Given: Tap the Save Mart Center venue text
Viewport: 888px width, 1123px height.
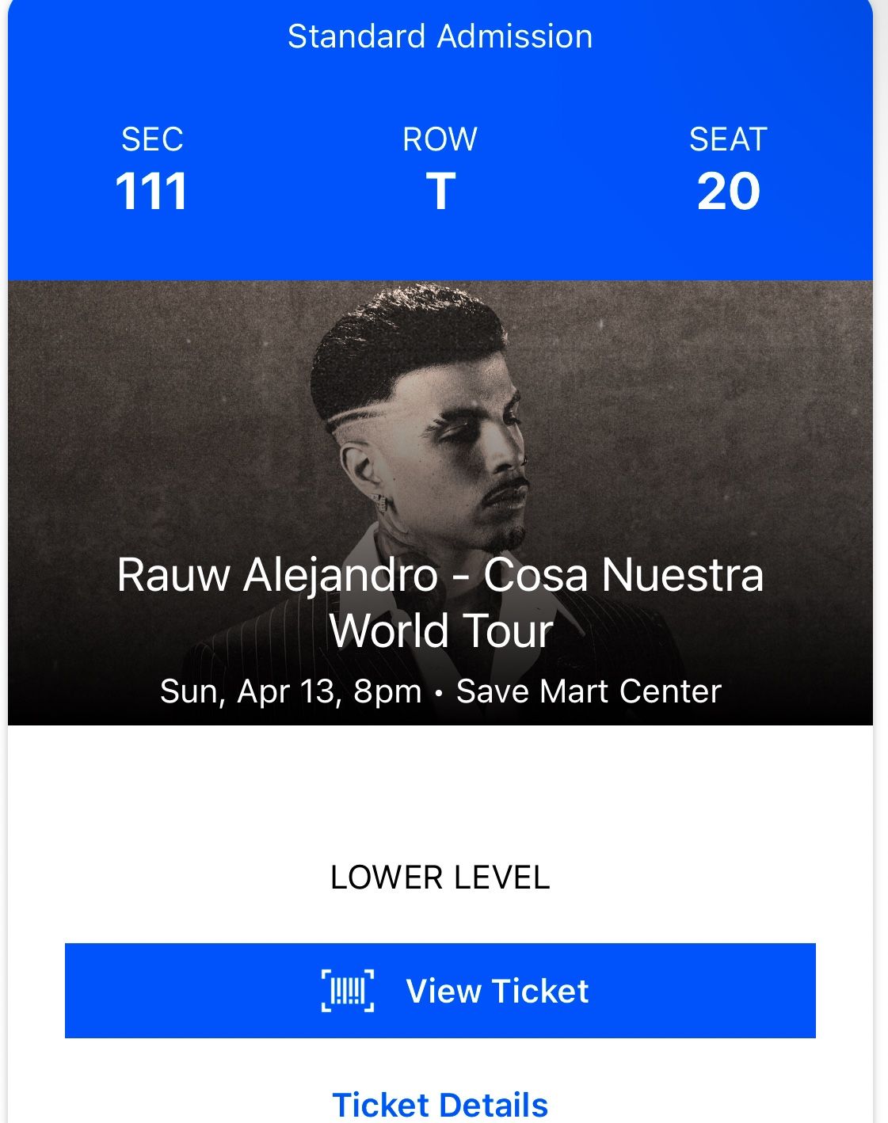Looking at the screenshot, I should 589,691.
